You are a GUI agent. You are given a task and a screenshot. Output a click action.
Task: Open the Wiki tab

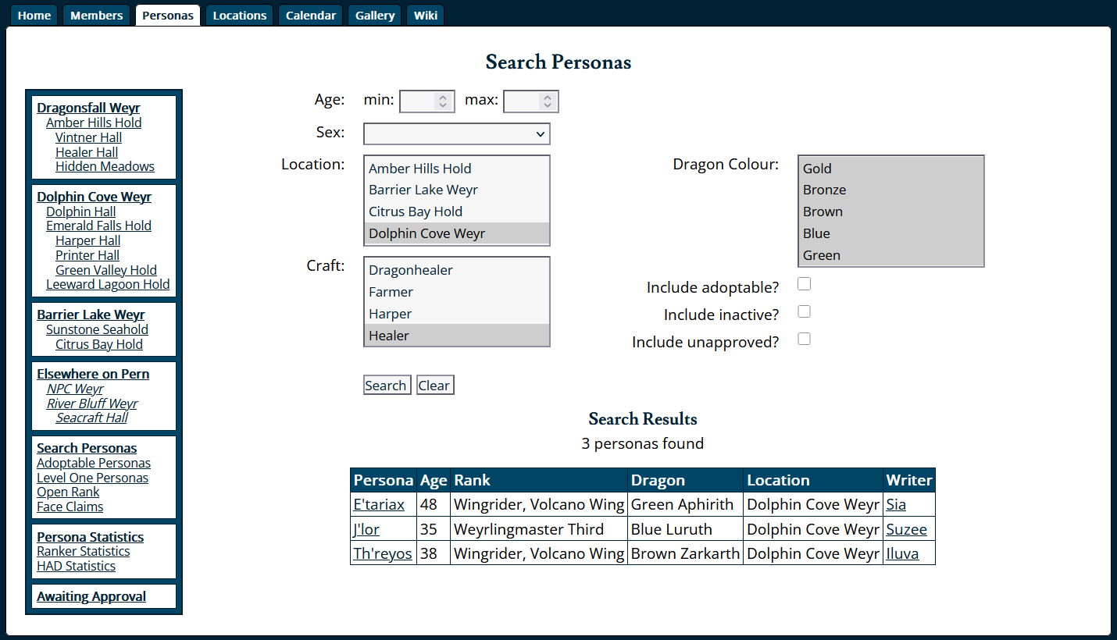[x=426, y=15]
